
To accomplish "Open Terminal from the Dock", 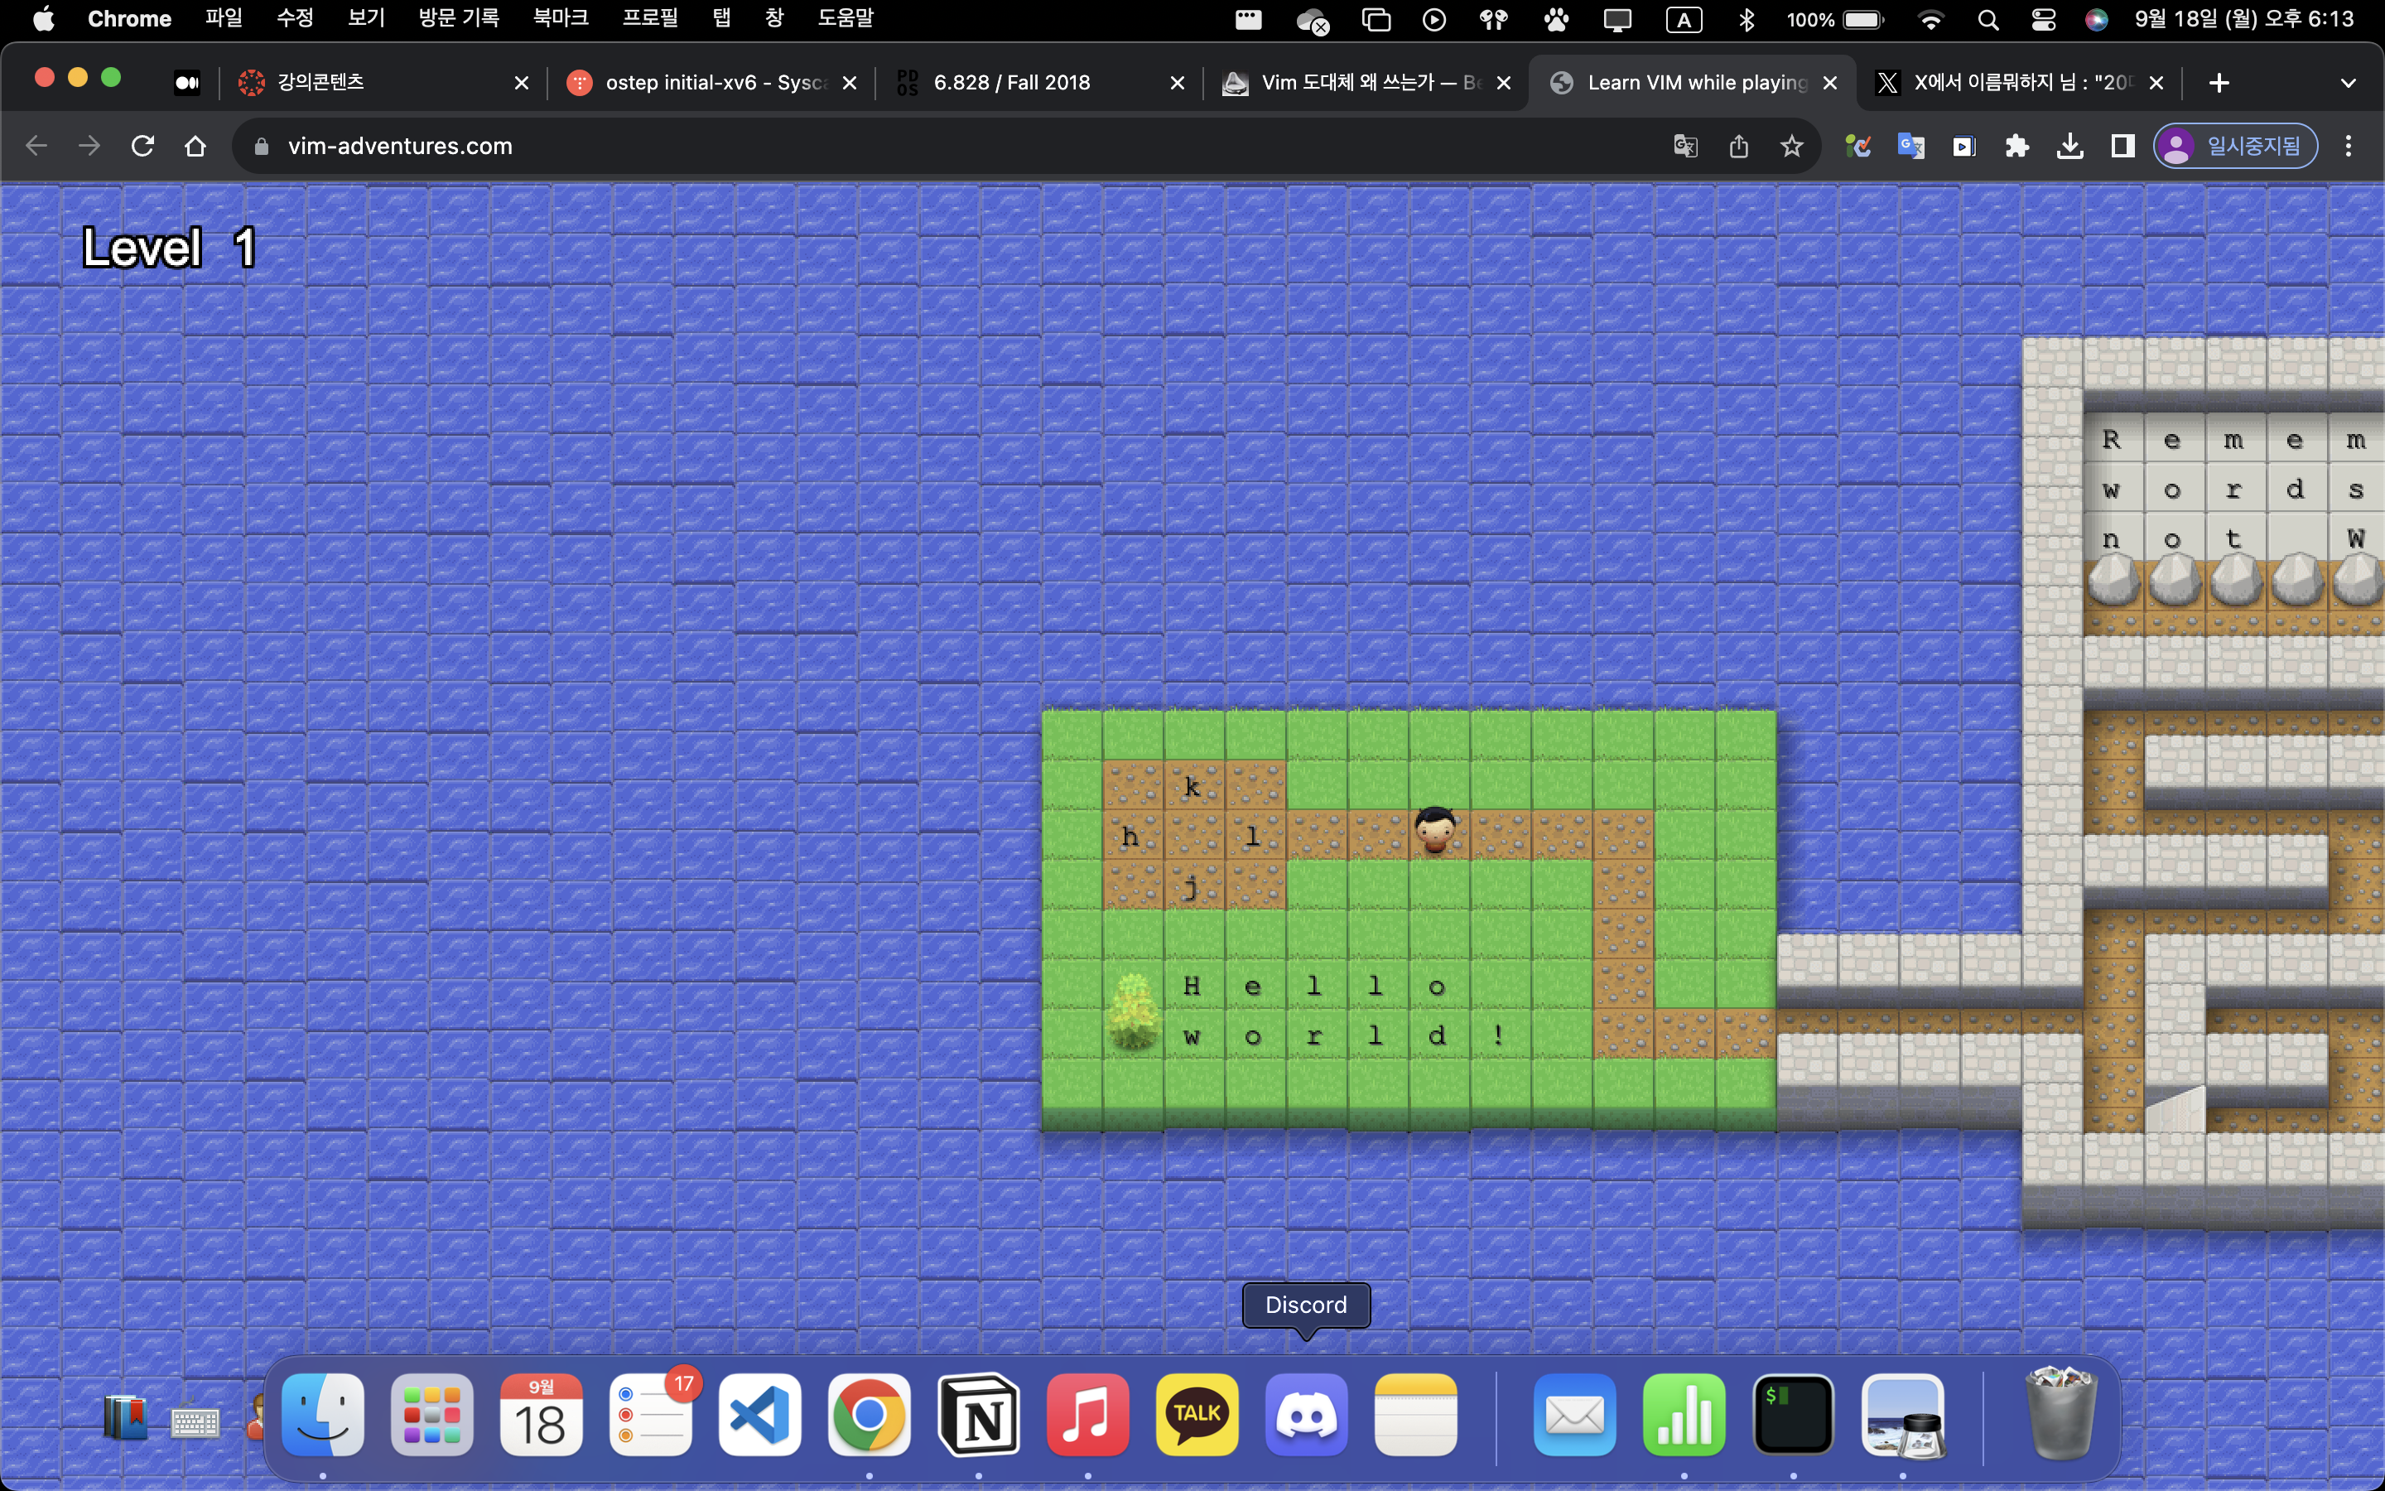I will pos(1794,1414).
